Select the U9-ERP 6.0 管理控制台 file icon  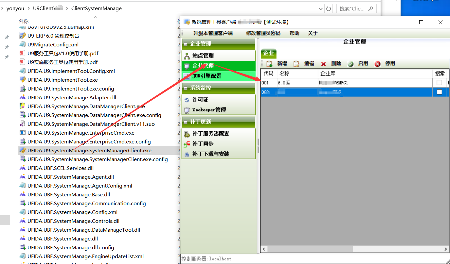pos(23,36)
